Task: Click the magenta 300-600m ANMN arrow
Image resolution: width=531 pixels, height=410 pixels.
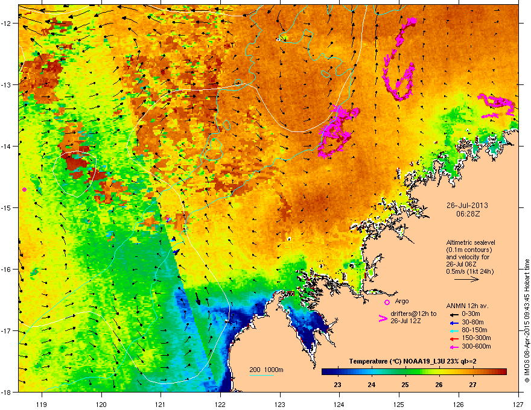Action: click(x=454, y=347)
